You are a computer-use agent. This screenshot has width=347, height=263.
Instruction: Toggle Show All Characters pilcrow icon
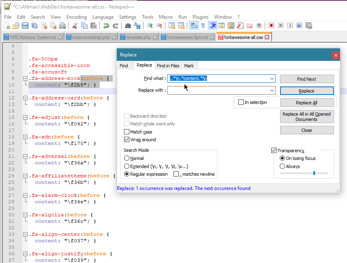[x=203, y=26]
